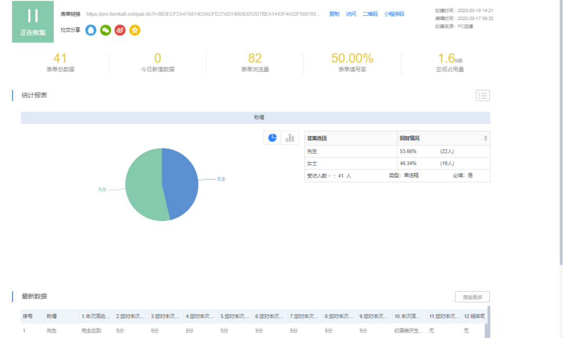Click the 统计报表 section title

click(x=34, y=95)
